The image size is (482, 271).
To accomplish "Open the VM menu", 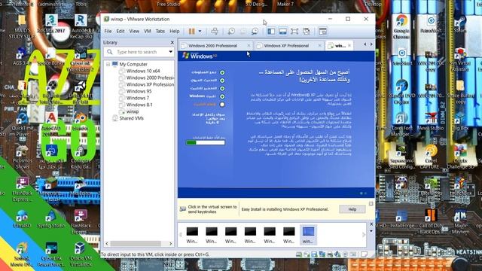I will [148, 32].
